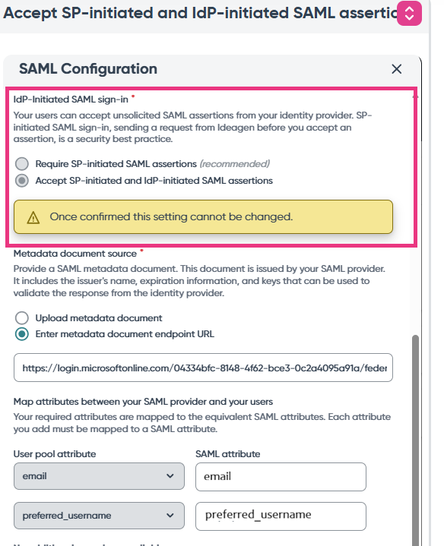Select Accept SP-initiated and IdP-initiated assertions
444x546 pixels.
pyautogui.click(x=22, y=181)
